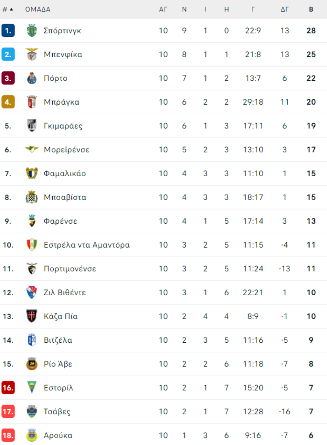
Task: Open the Γκιμαράες team link
Action: [63, 126]
